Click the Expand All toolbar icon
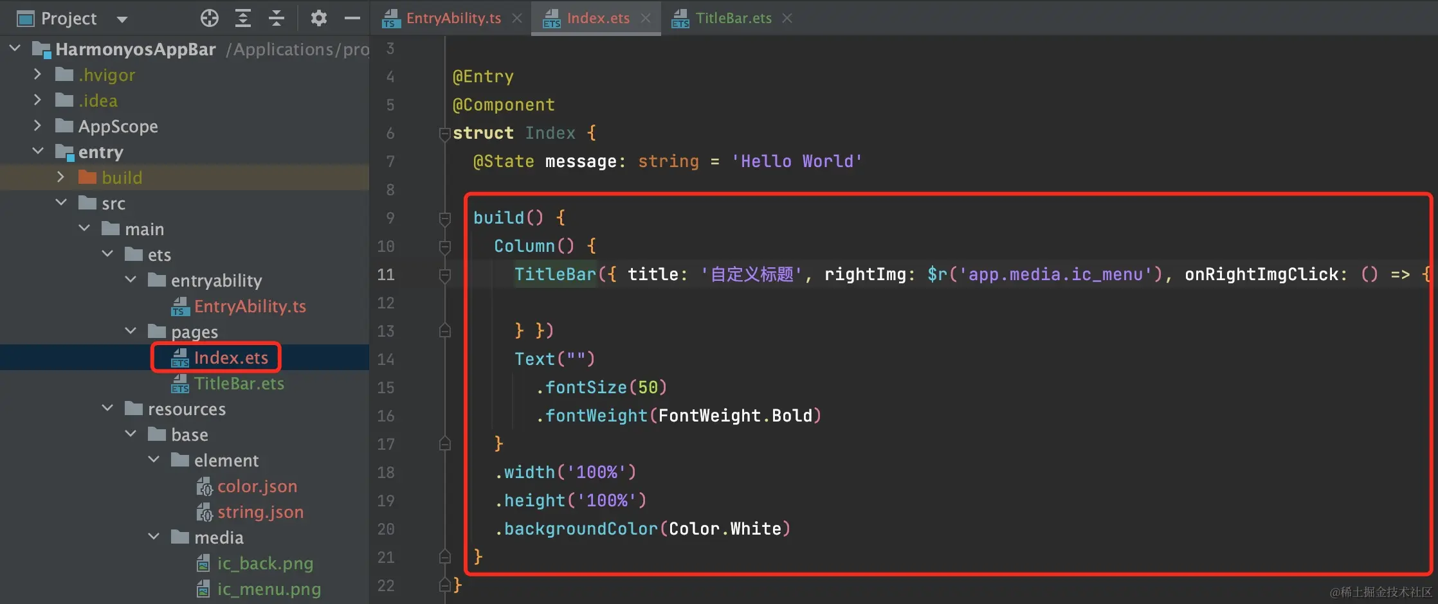1438x604 pixels. 242,18
